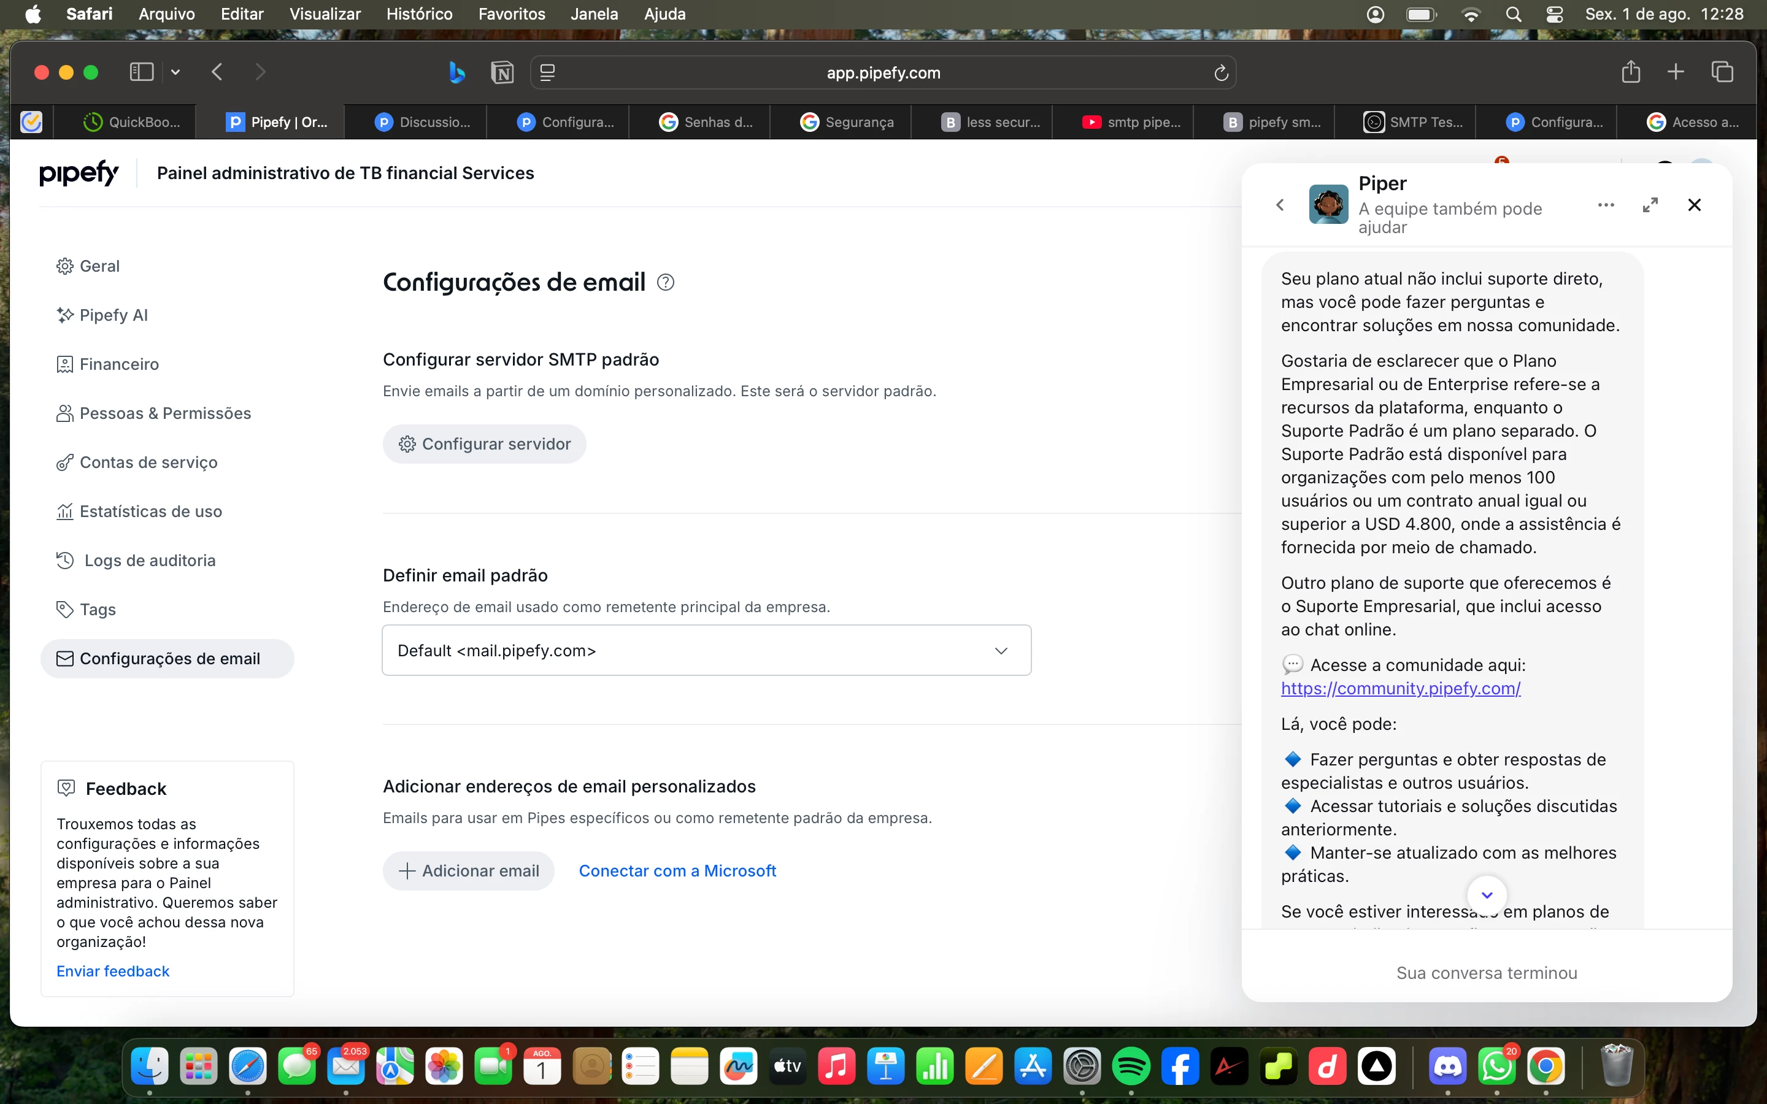Click the Conectar com a Microsoft link
This screenshot has width=1767, height=1104.
coord(677,871)
